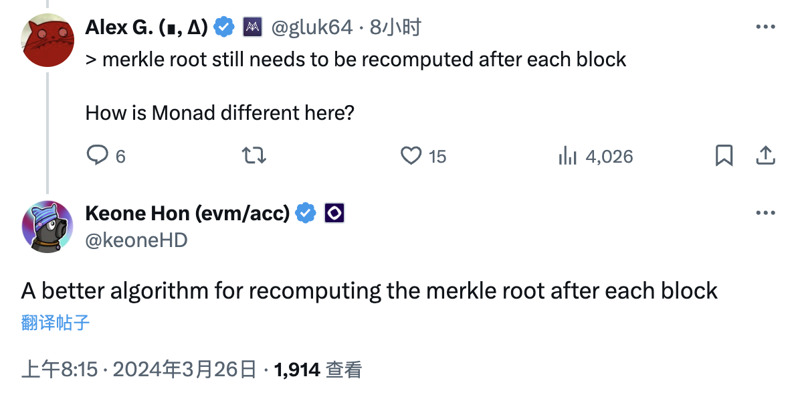The height and width of the screenshot is (395, 796).
Task: Click the affiliation badge beside Keone Hon
Action: tap(334, 214)
